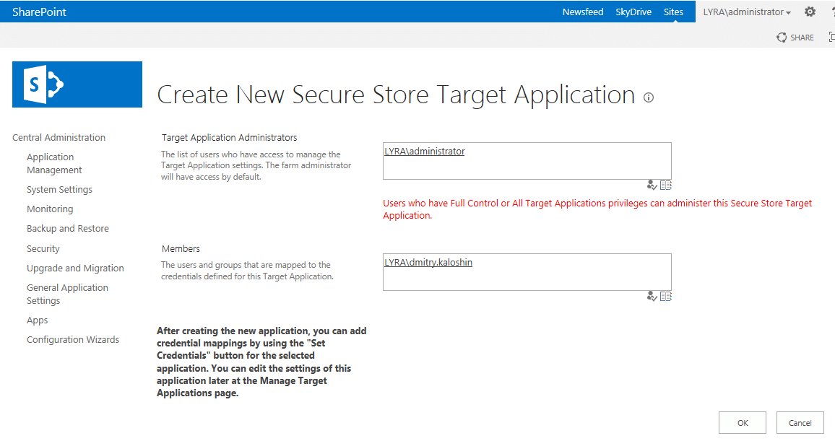Select the resolved LYRA\administrator entry
This screenshot has width=835, height=441.
pyautogui.click(x=425, y=151)
